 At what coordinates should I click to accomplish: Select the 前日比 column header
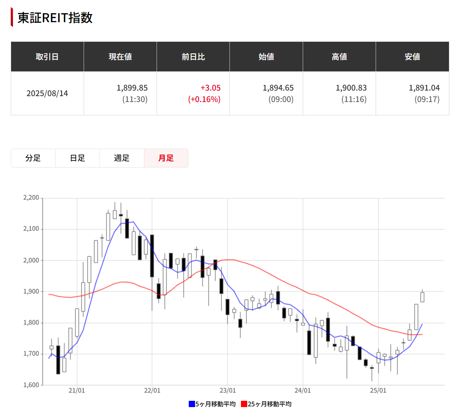(x=193, y=57)
